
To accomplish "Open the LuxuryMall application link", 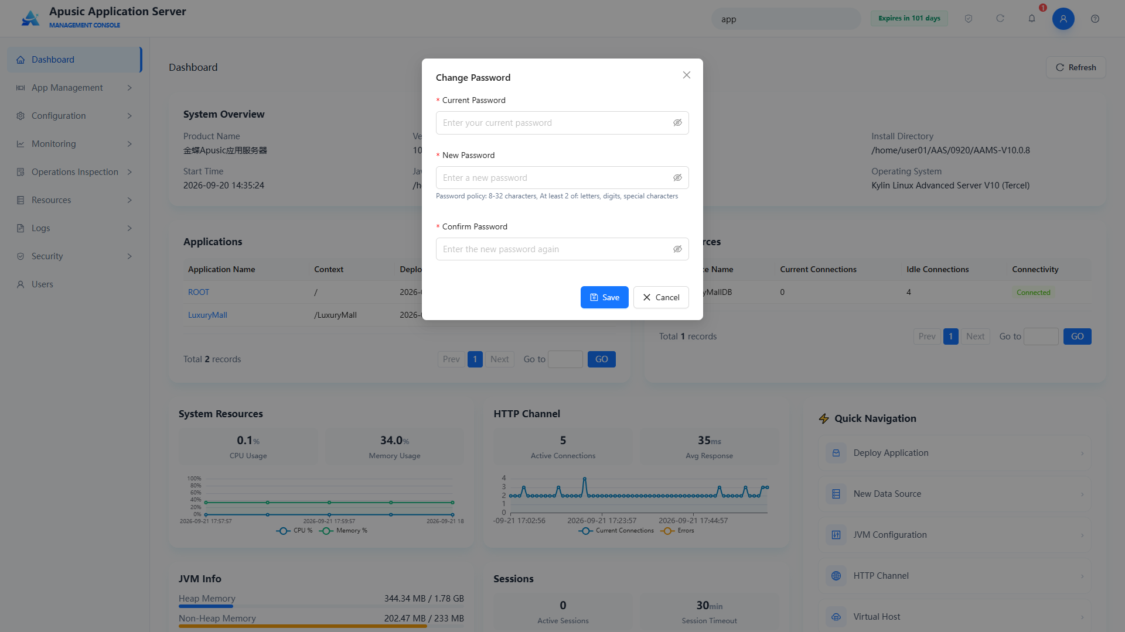I will [x=207, y=315].
